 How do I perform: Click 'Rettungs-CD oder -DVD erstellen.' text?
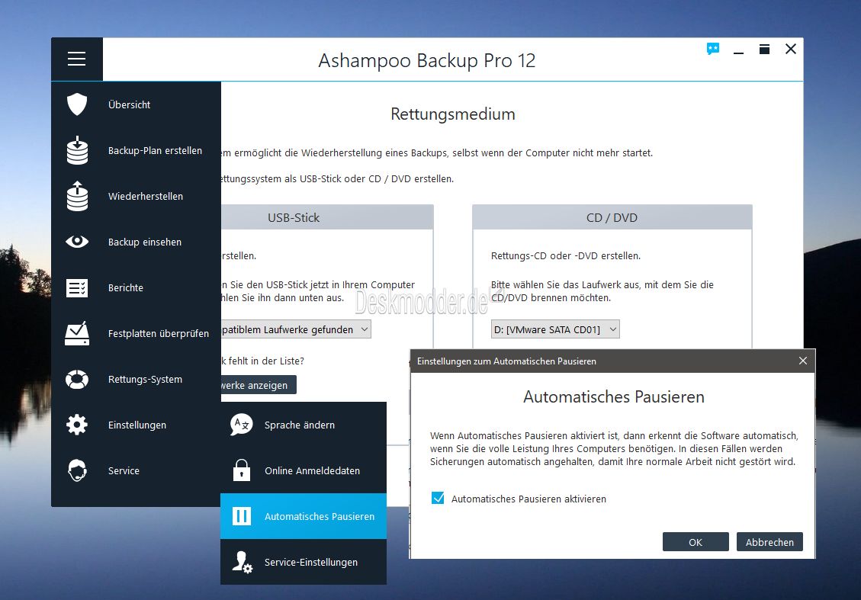[566, 256]
